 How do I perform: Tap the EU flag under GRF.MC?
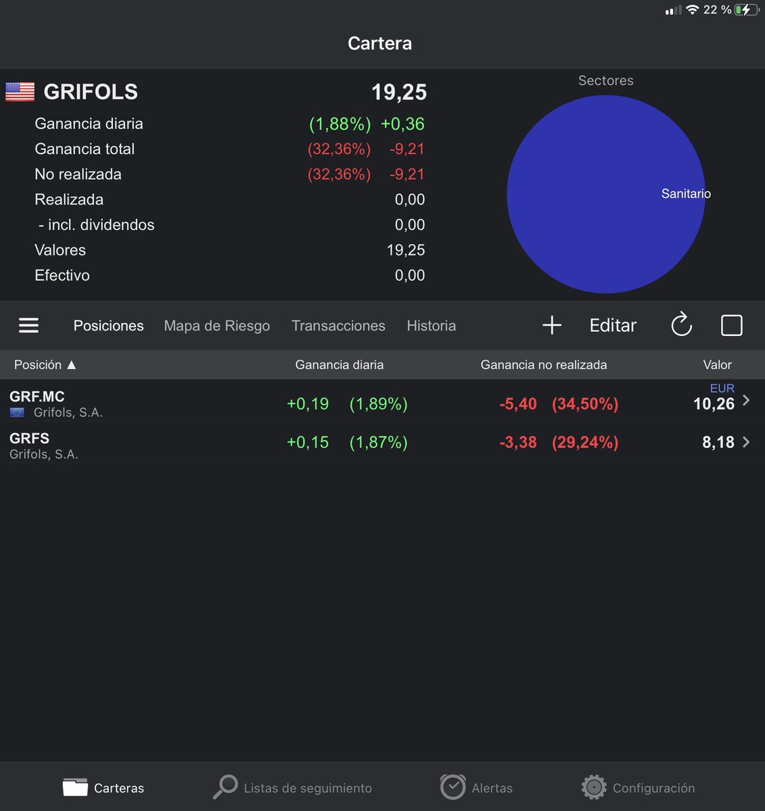17,412
